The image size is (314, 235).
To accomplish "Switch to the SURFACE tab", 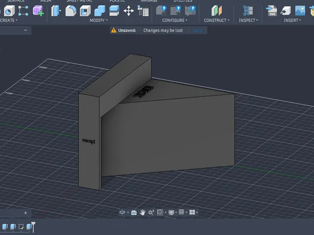I will (x=16, y=1).
